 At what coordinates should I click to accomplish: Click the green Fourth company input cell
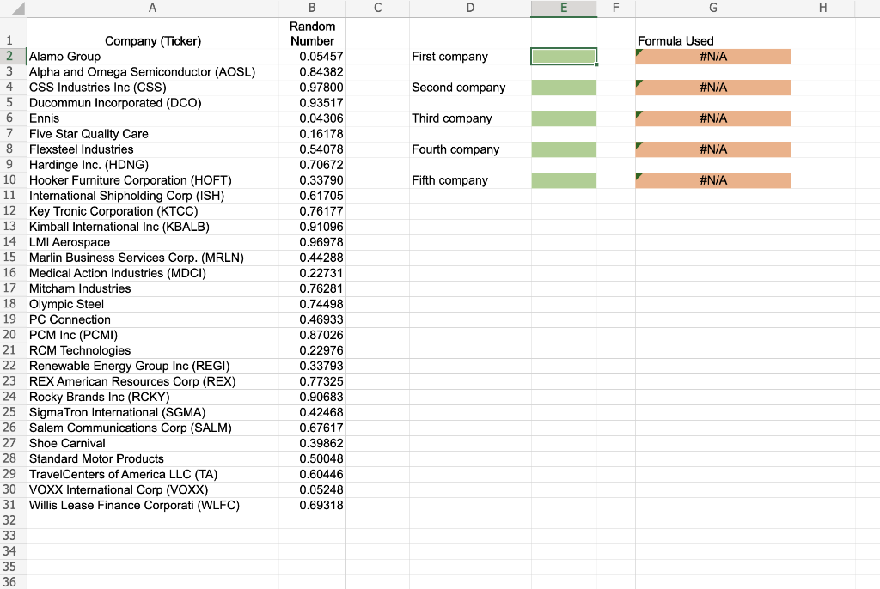pos(564,149)
